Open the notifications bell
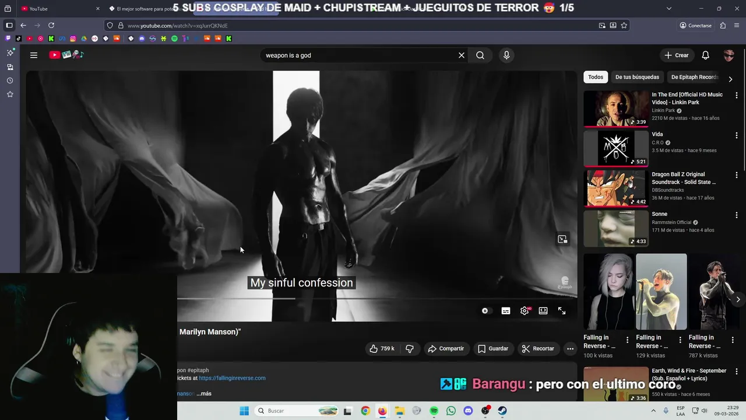This screenshot has width=746, height=420. (705, 55)
